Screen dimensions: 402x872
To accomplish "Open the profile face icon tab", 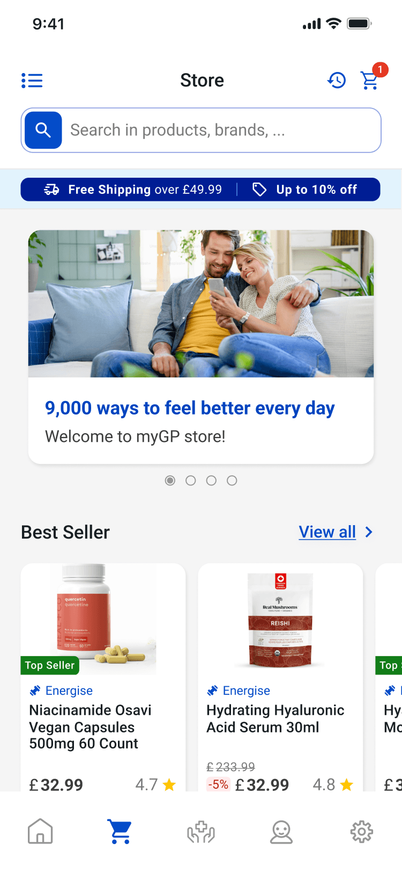I will [x=281, y=831].
